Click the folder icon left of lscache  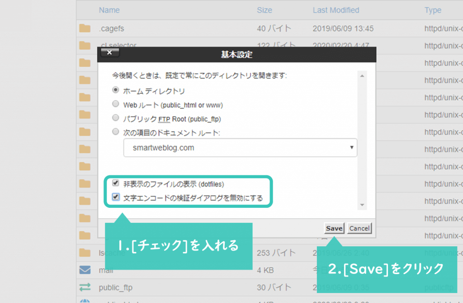(x=85, y=252)
